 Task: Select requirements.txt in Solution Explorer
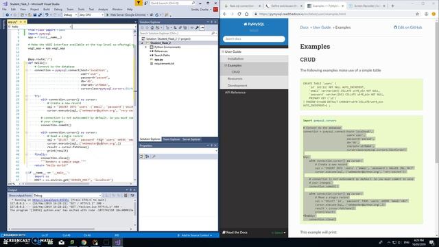pyautogui.click(x=165, y=64)
